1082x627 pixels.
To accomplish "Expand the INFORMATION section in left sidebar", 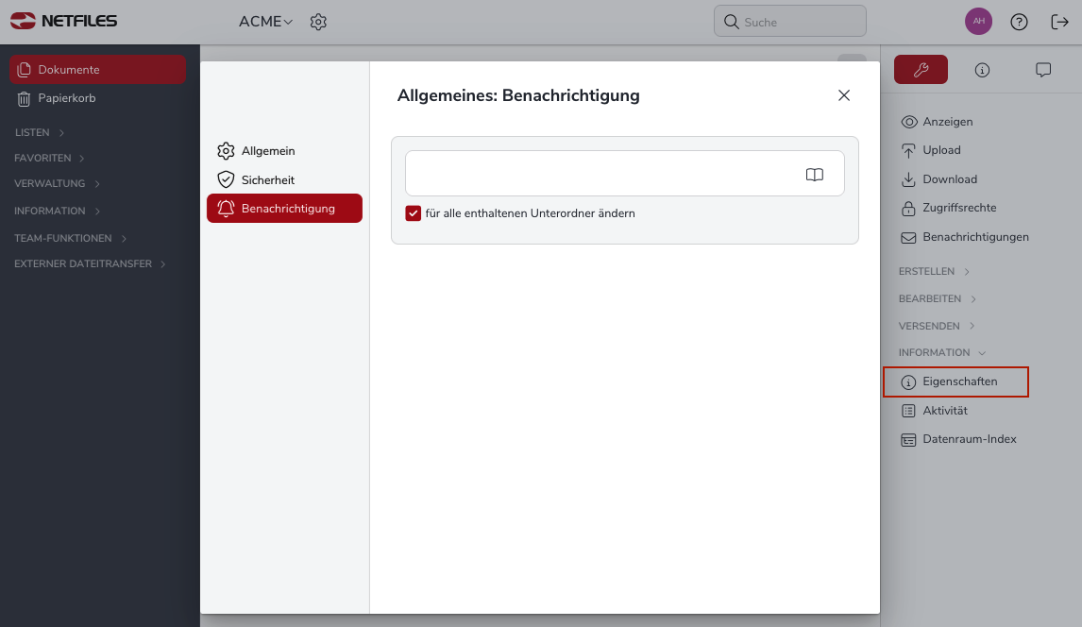I will click(x=57, y=212).
